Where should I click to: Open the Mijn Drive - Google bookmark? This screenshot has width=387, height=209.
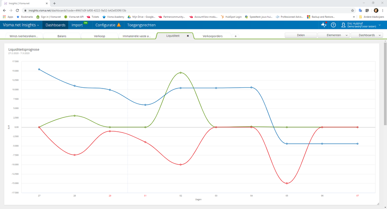pyautogui.click(x=141, y=17)
